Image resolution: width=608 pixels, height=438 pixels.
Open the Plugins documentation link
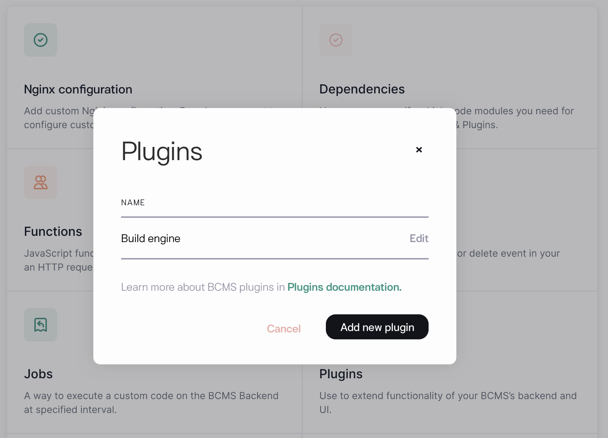click(344, 287)
